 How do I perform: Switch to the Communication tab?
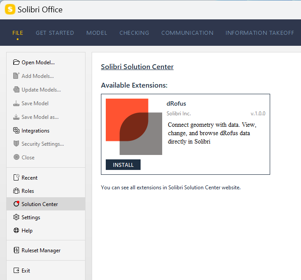(187, 33)
